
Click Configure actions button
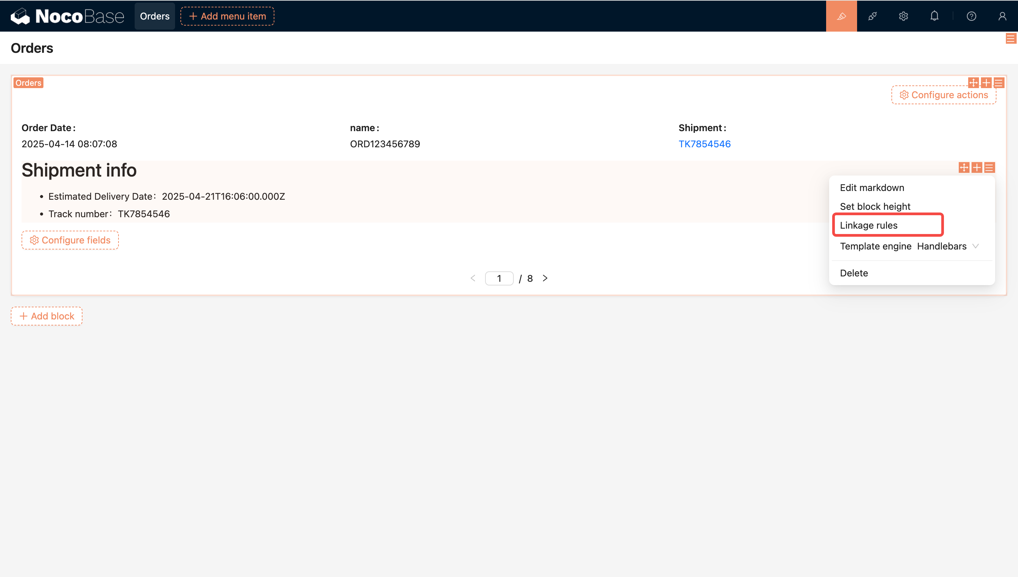pyautogui.click(x=943, y=95)
